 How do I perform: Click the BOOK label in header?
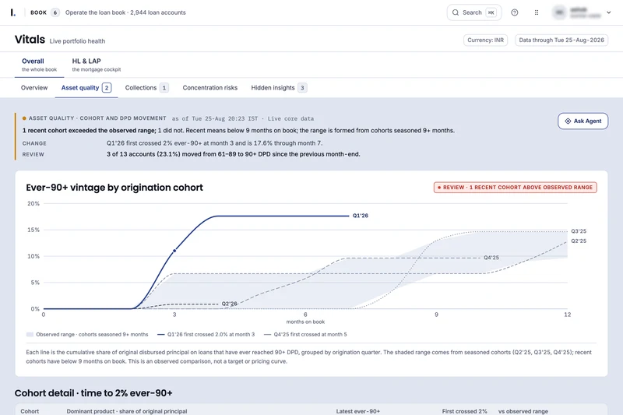pos(38,12)
